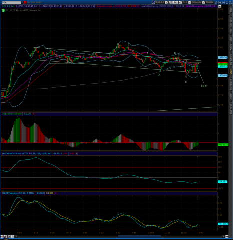Click the fourth bottom-left chart tool icon
This screenshot has height=240, width=233.
click(x=12, y=236)
